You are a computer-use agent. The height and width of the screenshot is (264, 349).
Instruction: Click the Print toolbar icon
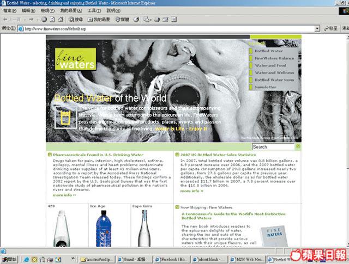[x=157, y=20]
